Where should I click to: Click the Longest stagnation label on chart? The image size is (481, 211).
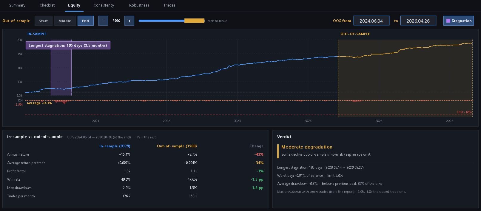pos(68,46)
